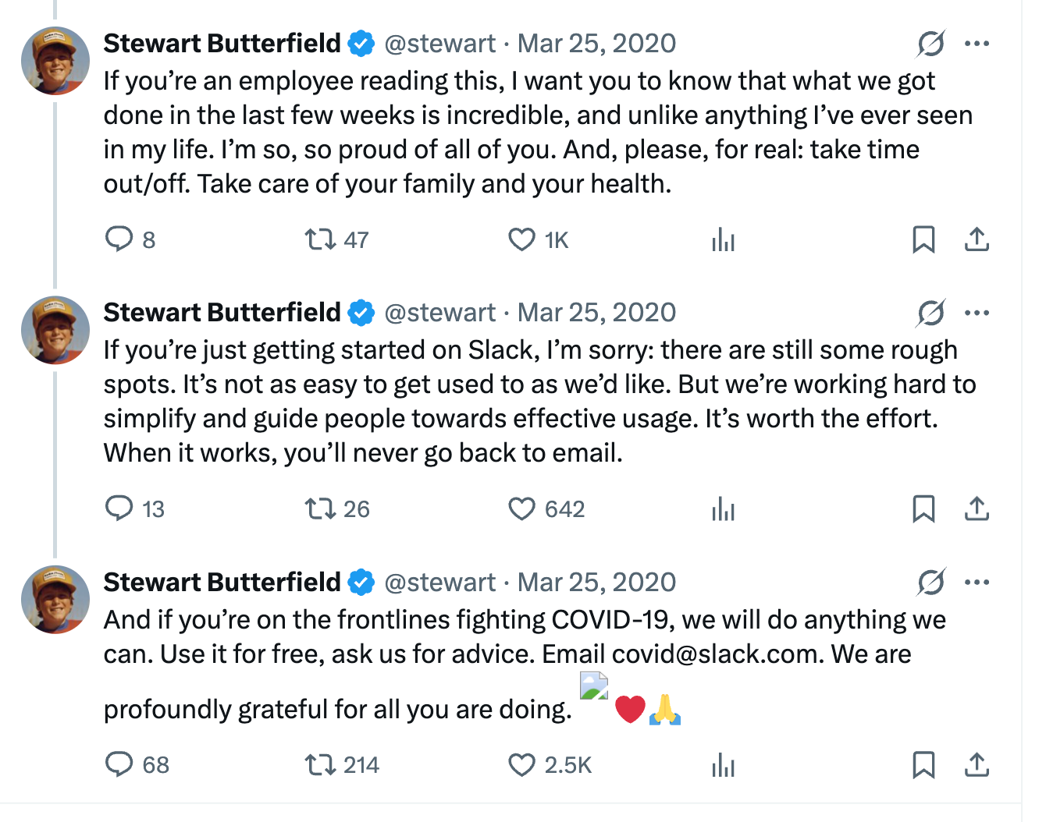This screenshot has width=1046, height=822.
Task: Like the tweet with 642 likes
Action: click(x=521, y=508)
